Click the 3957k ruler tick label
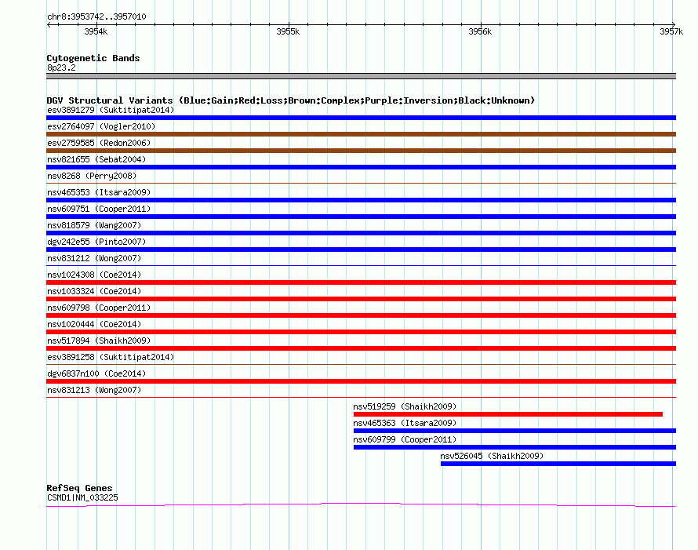 tap(671, 31)
